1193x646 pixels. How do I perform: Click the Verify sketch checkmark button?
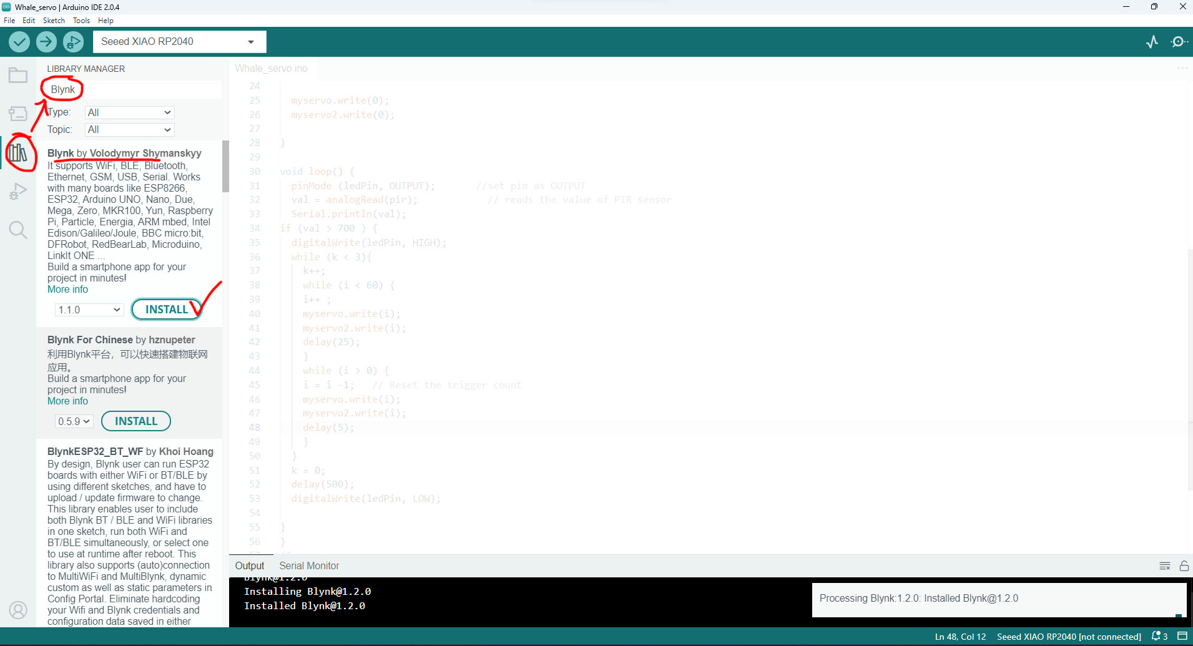pyautogui.click(x=19, y=42)
